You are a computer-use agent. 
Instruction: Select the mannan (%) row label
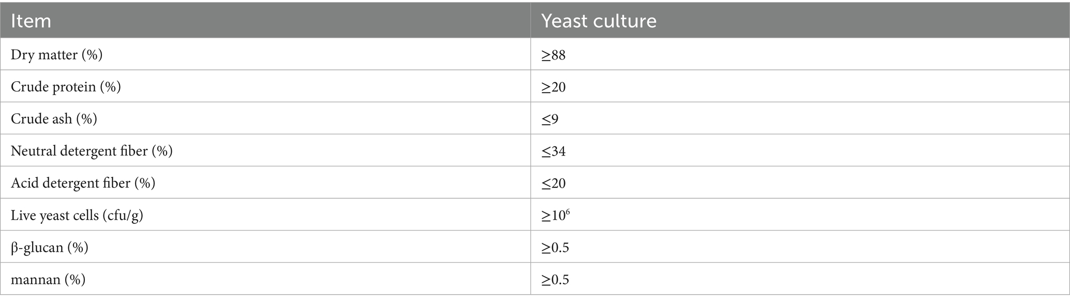48,279
